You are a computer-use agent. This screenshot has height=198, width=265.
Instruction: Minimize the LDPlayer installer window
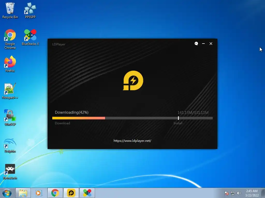203,44
